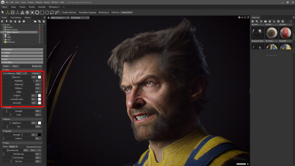This screenshot has width=295, height=166.
Task: Unlock the Main Camera padlock
Action: 39,30
